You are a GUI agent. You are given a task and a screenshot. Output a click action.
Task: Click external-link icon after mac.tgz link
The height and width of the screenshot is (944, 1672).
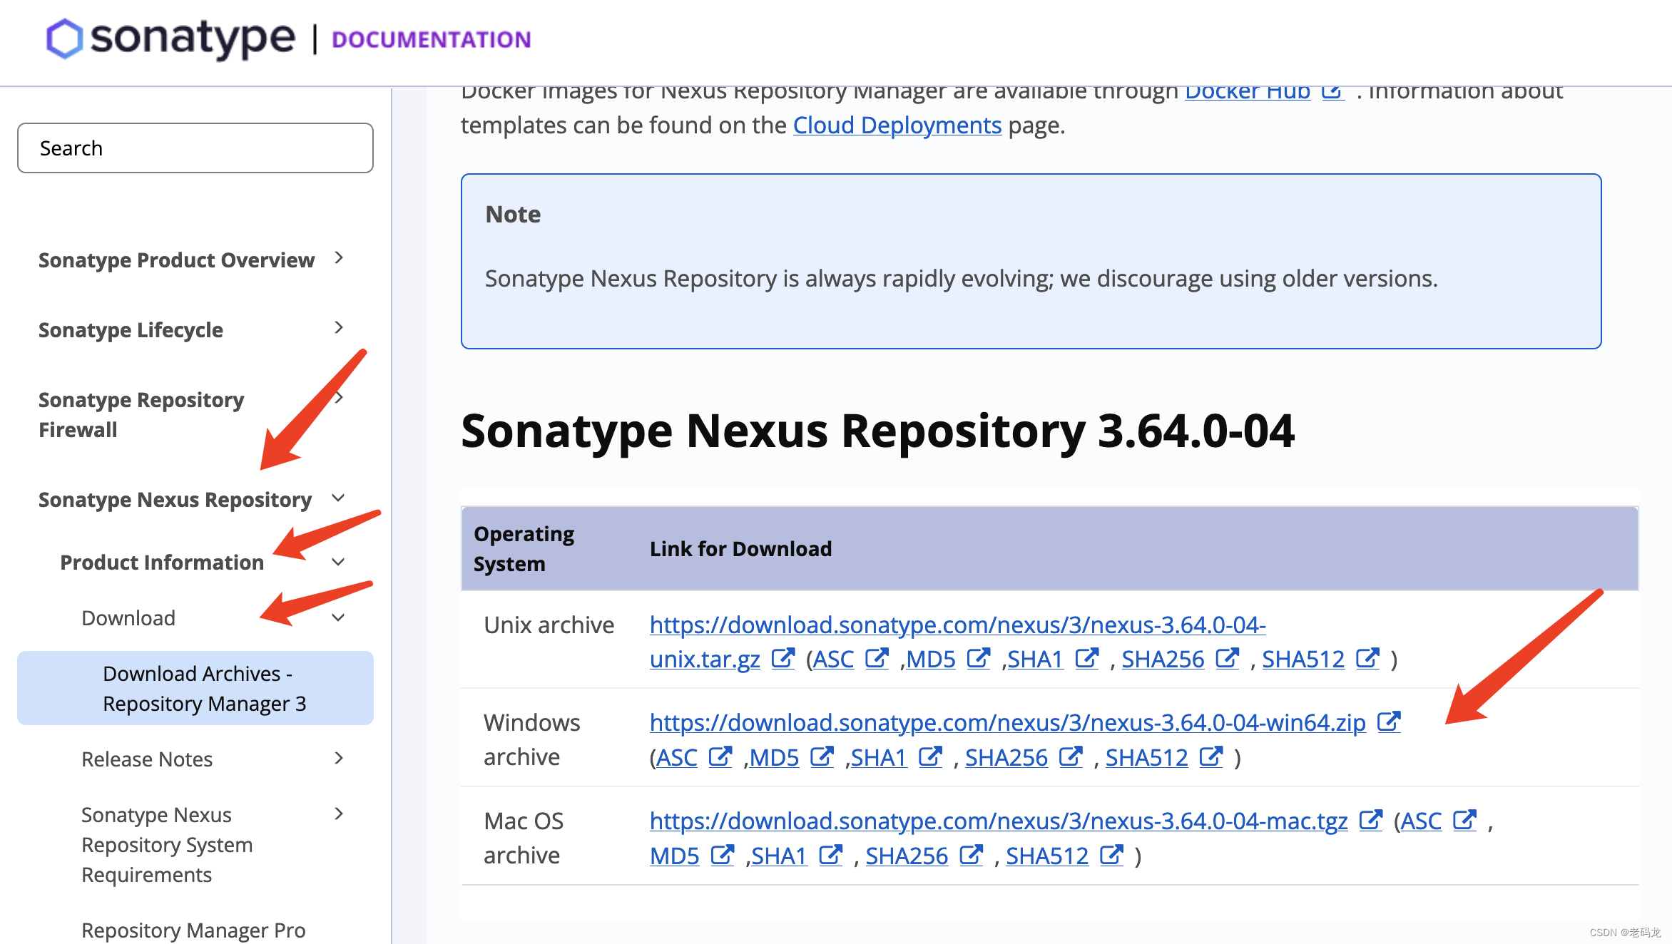pos(1370,821)
